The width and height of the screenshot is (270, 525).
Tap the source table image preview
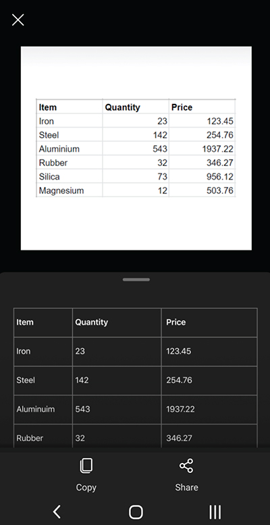pyautogui.click(x=136, y=148)
